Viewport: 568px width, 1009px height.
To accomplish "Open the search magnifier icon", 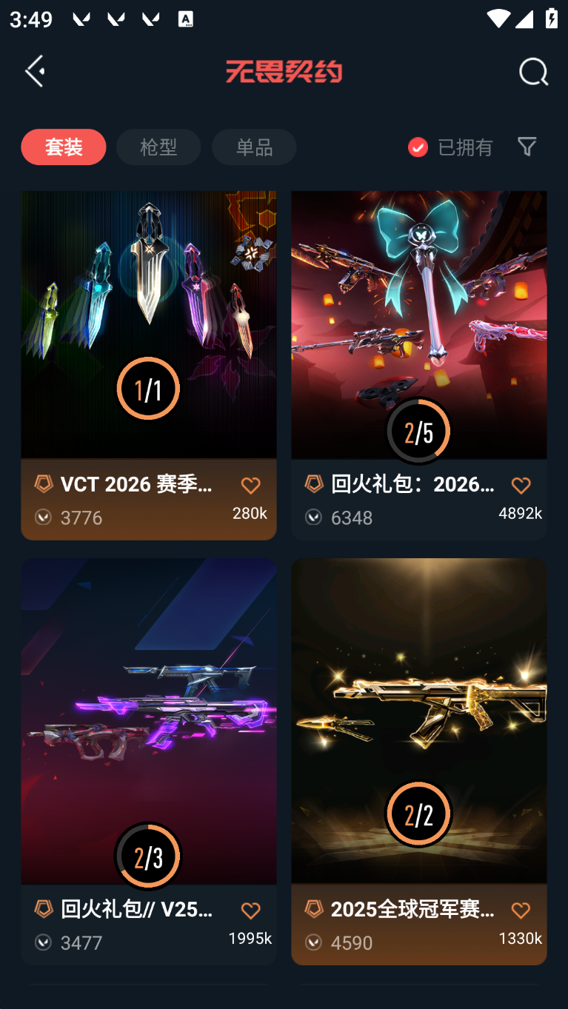I will click(x=533, y=72).
